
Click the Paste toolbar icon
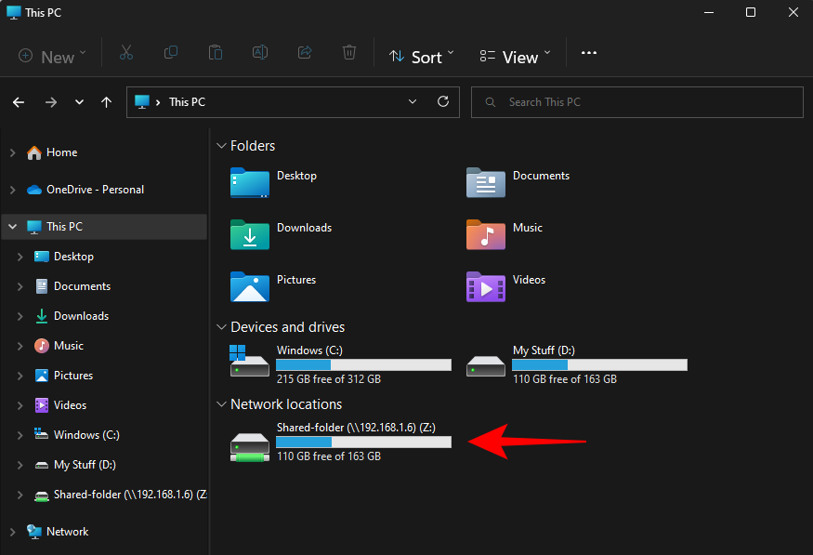point(216,53)
